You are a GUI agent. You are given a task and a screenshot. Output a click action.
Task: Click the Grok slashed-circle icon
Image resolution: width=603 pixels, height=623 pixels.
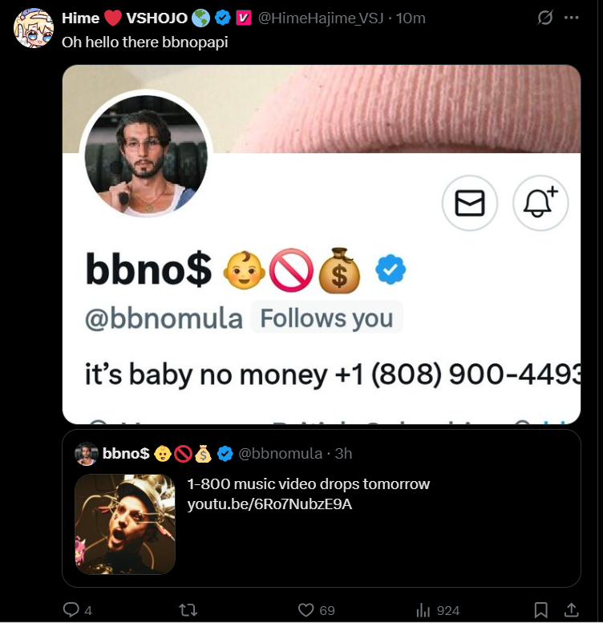pos(545,18)
